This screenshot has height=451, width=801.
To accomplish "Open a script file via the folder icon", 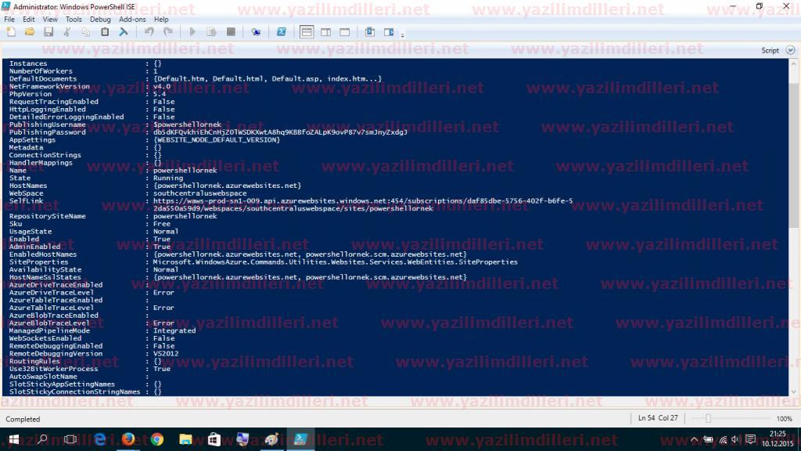I will 30,32.
